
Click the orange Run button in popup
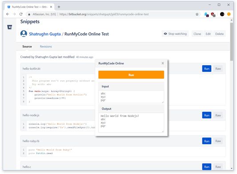[x=131, y=75]
